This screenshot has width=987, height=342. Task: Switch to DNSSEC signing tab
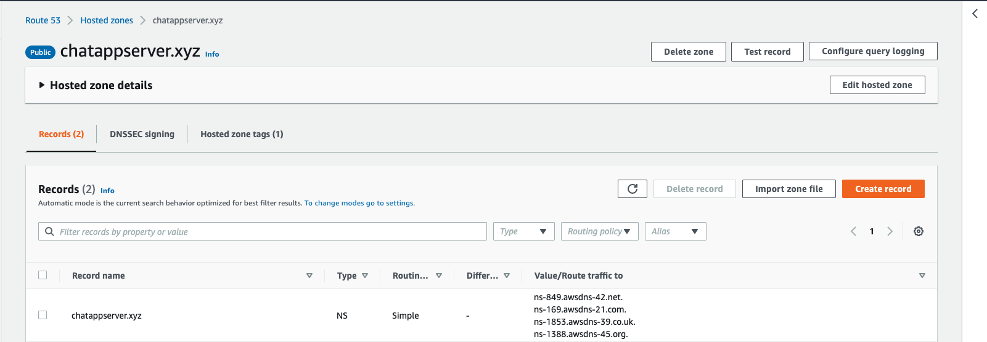[142, 134]
